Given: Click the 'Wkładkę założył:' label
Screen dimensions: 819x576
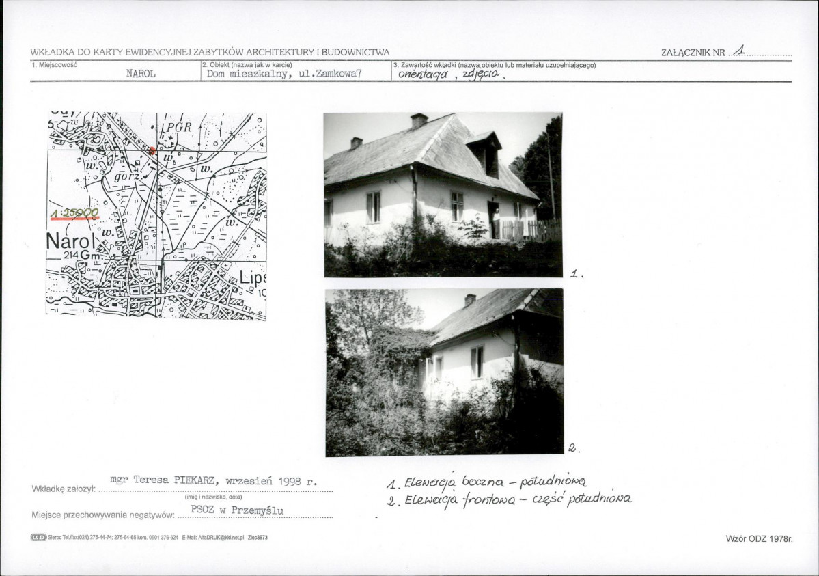Looking at the screenshot, I should [64, 489].
